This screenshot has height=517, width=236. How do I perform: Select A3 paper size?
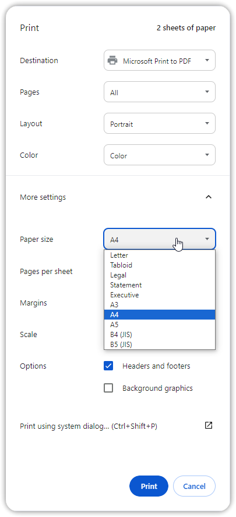[x=160, y=305]
